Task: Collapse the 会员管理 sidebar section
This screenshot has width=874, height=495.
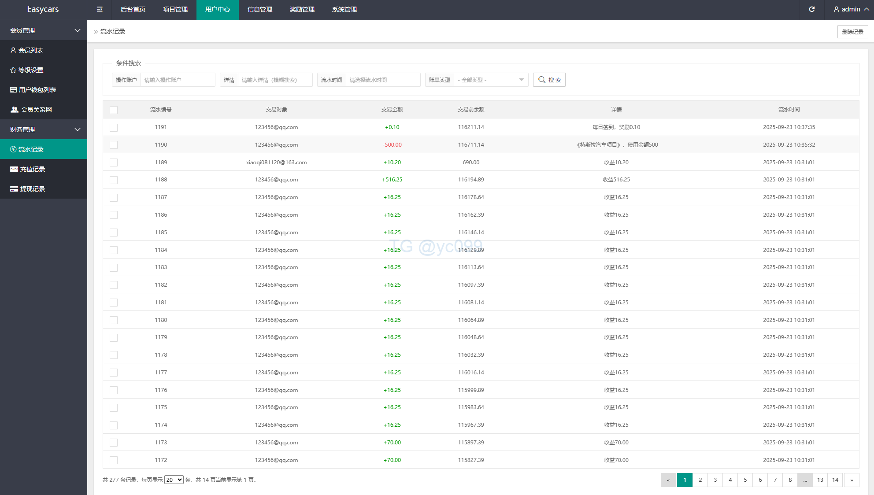Action: (x=78, y=30)
